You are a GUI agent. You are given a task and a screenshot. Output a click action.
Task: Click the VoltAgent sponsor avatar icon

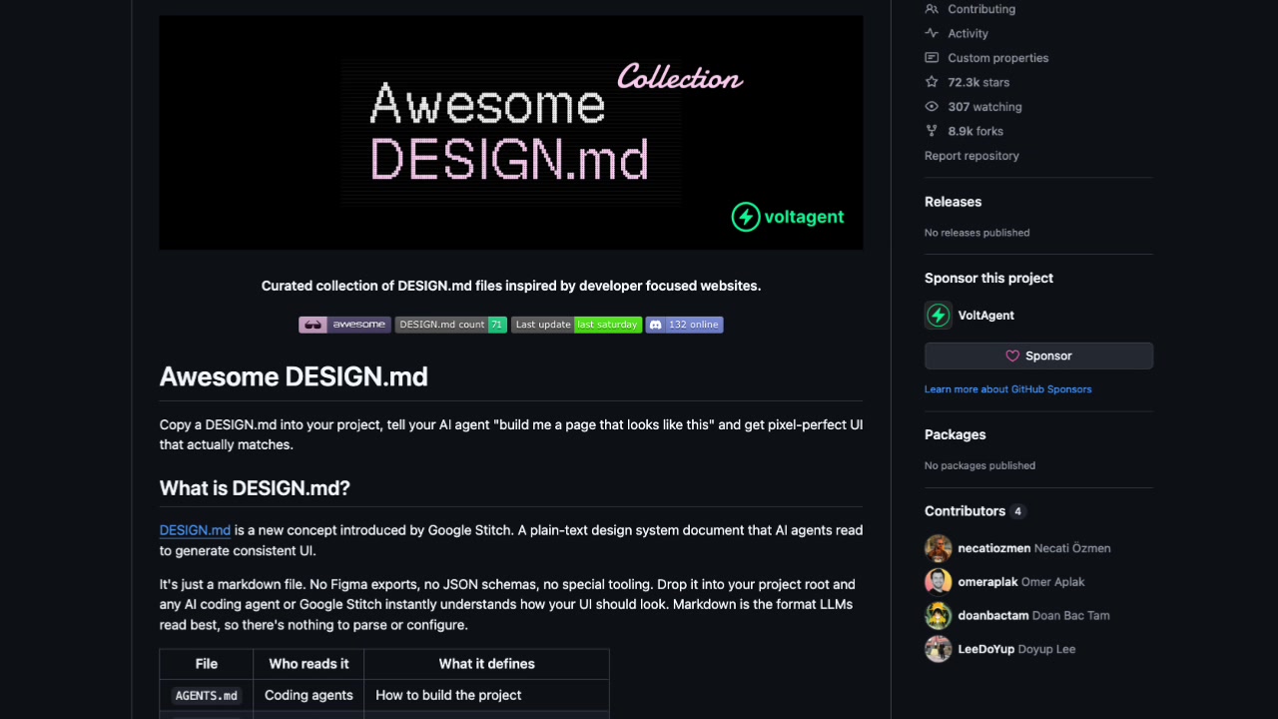(939, 316)
